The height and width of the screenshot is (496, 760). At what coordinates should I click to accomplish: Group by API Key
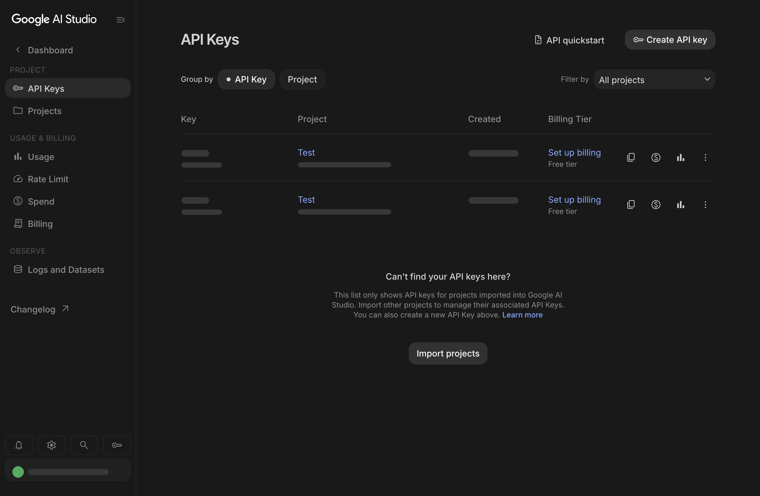246,79
